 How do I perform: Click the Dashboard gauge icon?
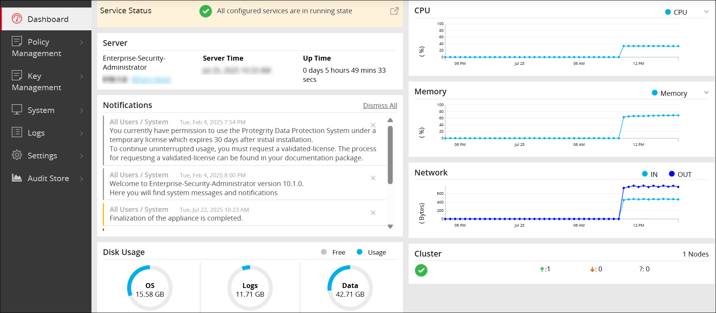(17, 19)
